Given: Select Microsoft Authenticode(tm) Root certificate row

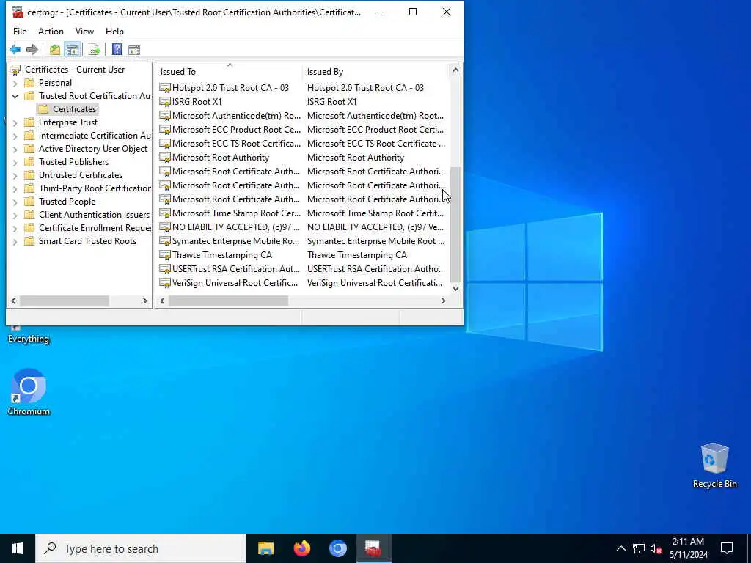Looking at the screenshot, I should click(x=303, y=115).
